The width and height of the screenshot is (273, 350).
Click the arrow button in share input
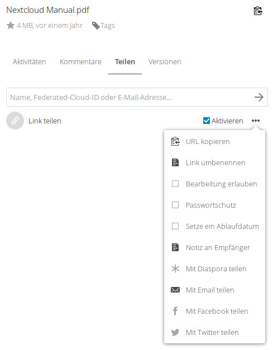259,97
